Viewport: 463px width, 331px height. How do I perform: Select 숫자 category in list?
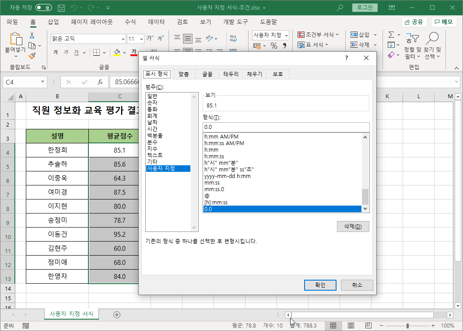(x=168, y=103)
